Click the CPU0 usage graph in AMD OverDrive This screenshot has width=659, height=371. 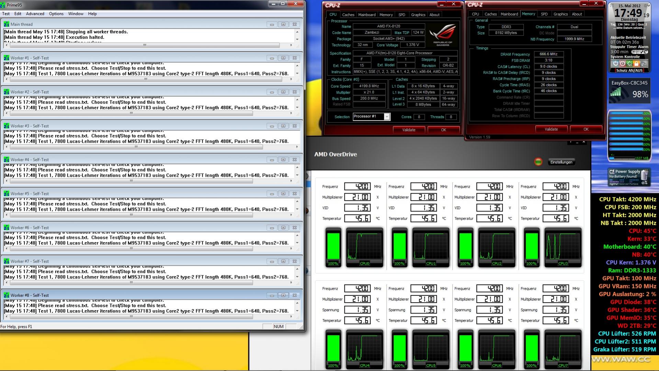click(x=364, y=247)
